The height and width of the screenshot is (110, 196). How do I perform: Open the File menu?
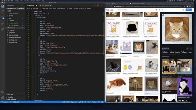coord(9,1)
